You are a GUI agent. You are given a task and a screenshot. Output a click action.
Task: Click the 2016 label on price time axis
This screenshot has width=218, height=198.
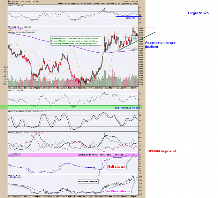[90, 88]
